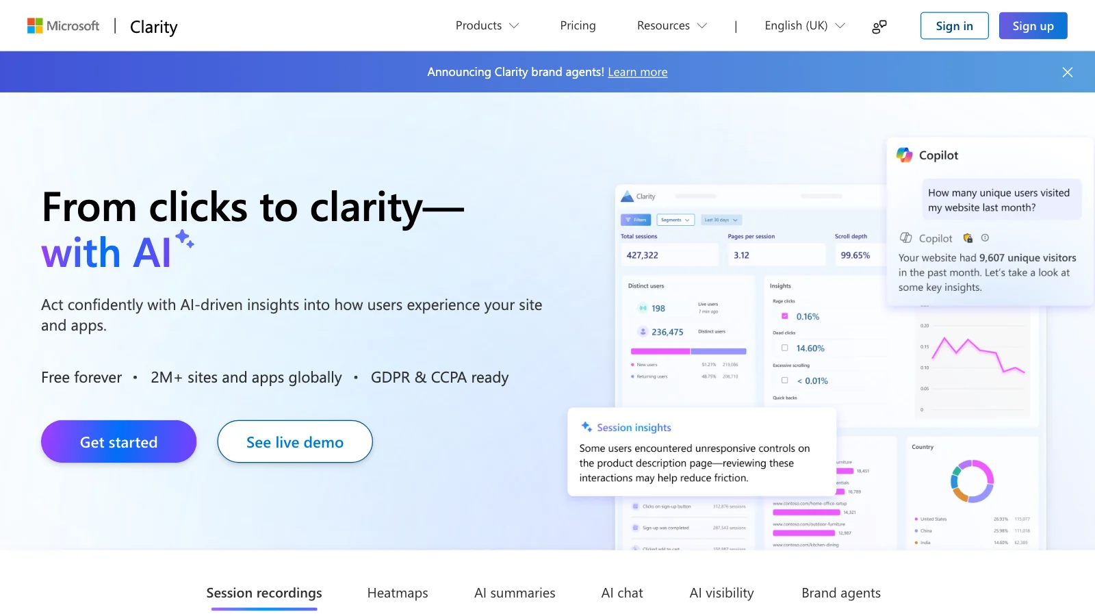The image size is (1095, 616).
Task: Show the AI visibility tab
Action: tap(721, 593)
